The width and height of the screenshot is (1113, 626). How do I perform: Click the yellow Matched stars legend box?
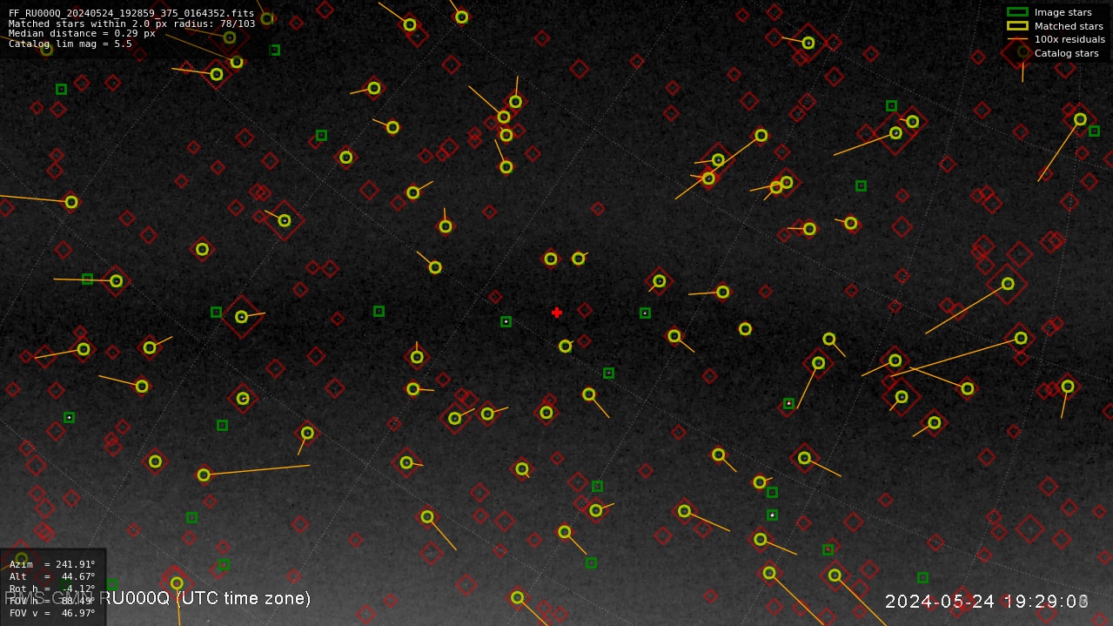coord(1017,26)
